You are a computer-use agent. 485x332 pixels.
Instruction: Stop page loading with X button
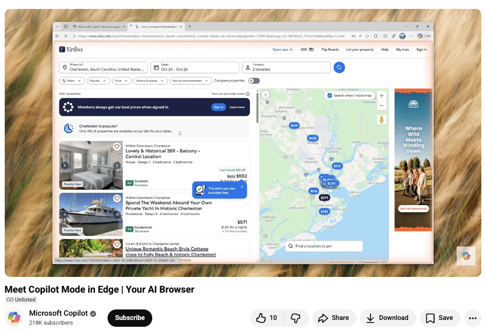click(x=66, y=36)
